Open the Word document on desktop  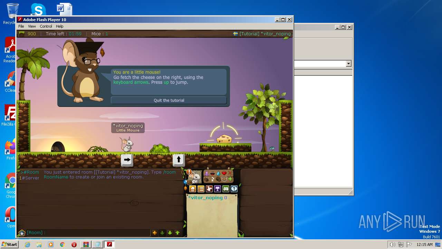tap(64, 9)
